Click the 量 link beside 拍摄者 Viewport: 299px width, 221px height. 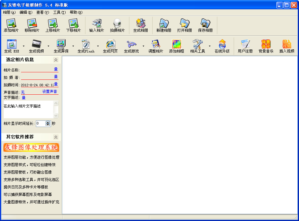(56, 77)
